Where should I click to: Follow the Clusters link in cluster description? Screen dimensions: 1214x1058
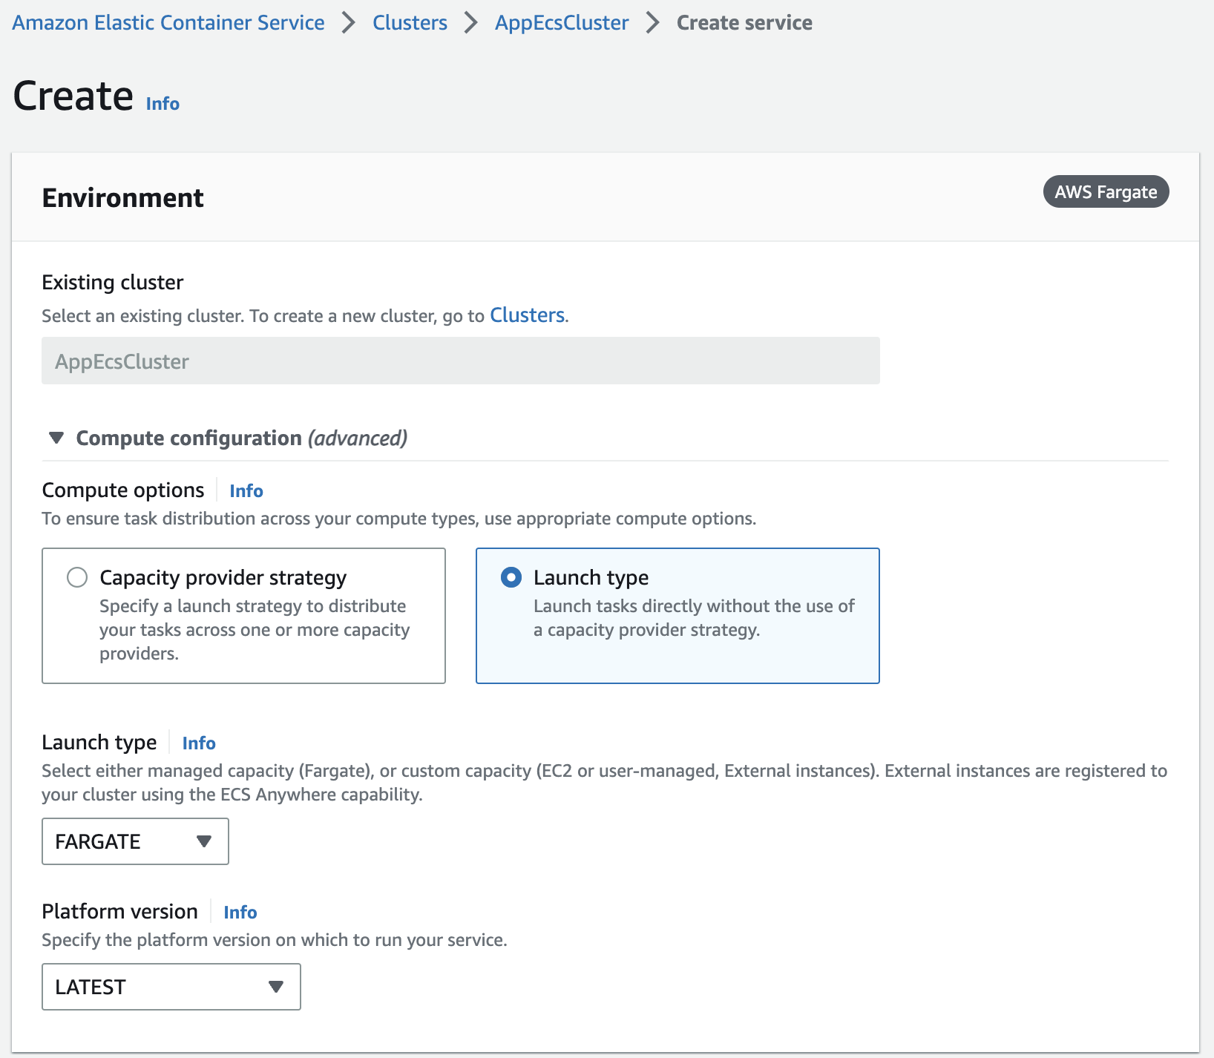tap(527, 315)
